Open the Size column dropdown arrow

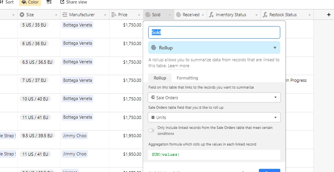56,15
